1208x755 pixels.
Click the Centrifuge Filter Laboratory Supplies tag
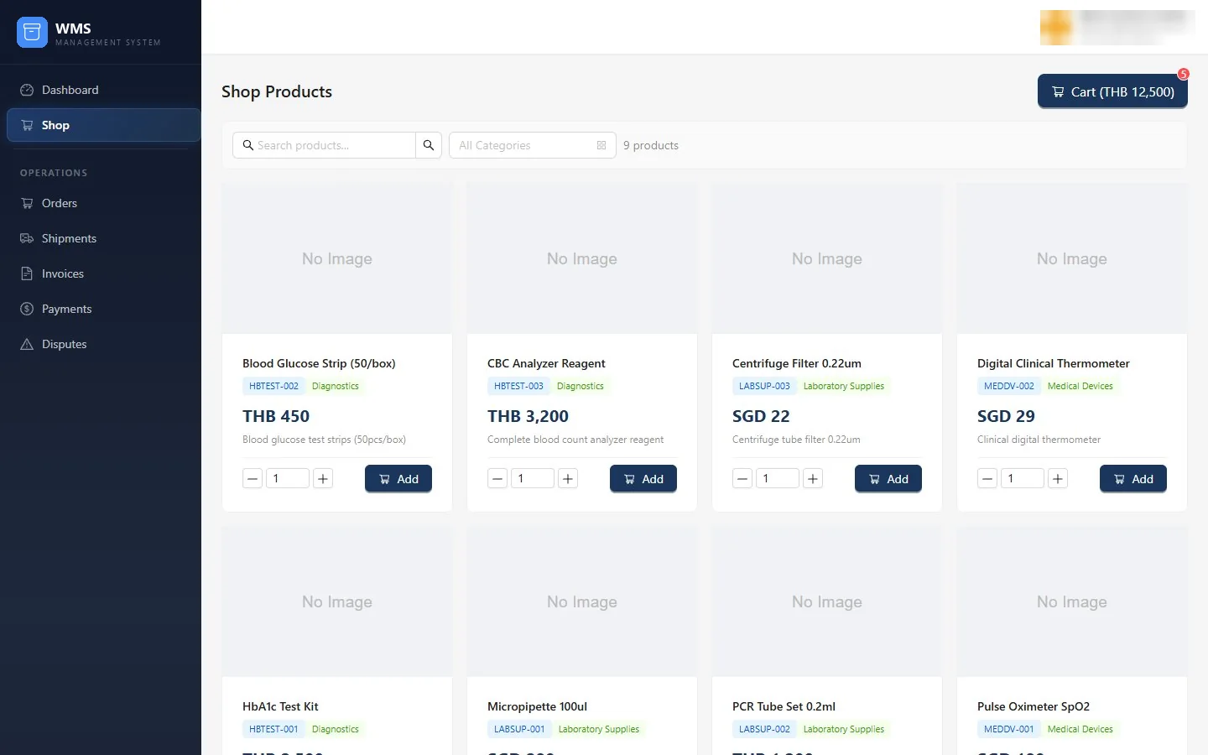pyautogui.click(x=844, y=387)
